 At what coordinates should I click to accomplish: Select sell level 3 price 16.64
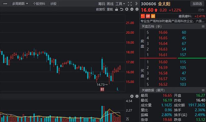tap(163, 44)
